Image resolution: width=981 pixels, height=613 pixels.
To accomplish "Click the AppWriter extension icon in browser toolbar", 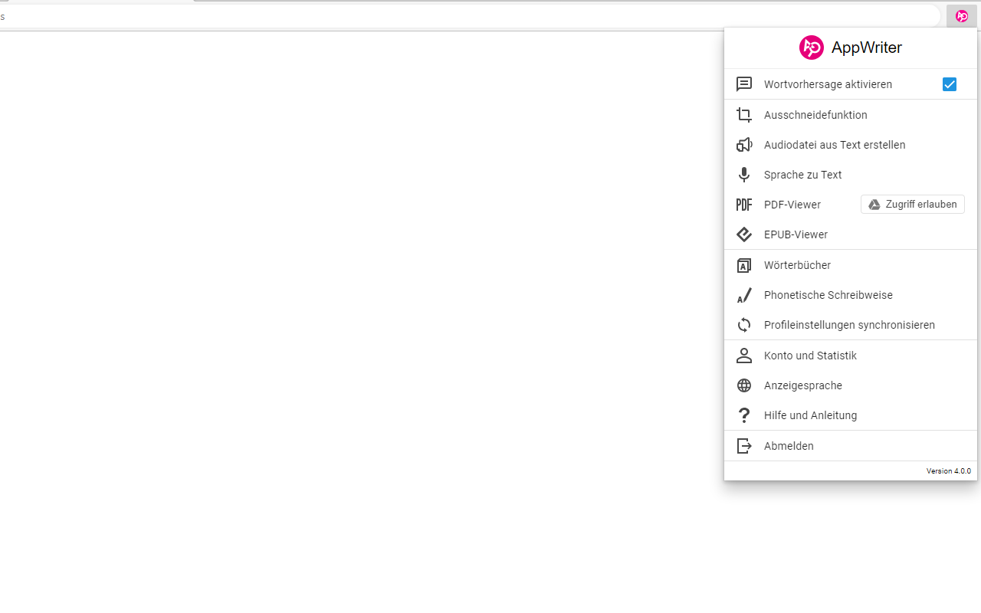I will point(962,16).
